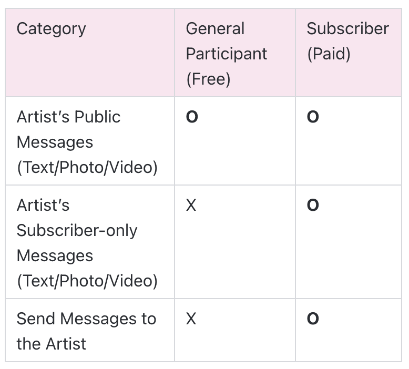409x369 pixels.
Task: Click the Artist's Subscriber-only Messages row label
Action: click(87, 243)
